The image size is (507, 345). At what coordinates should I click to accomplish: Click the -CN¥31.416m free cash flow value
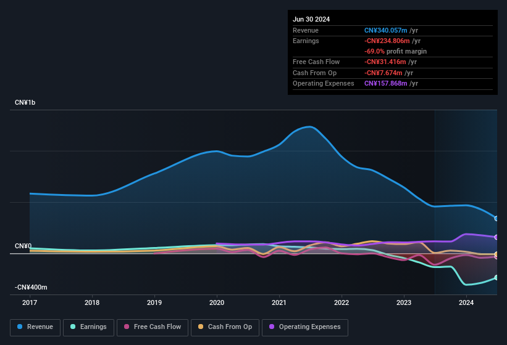click(x=385, y=62)
